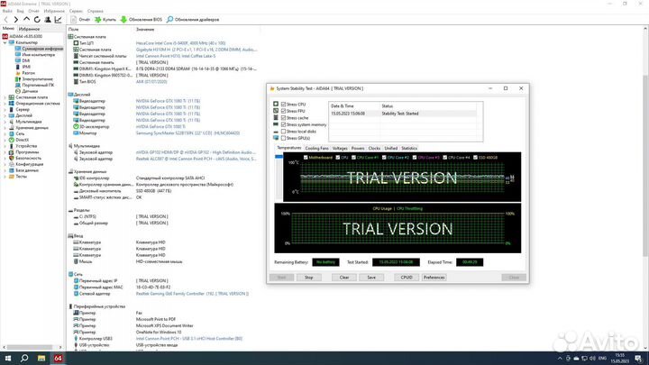The width and height of the screenshot is (649, 365).
Task: Open File Explorer from taskbar
Action: (x=41, y=359)
